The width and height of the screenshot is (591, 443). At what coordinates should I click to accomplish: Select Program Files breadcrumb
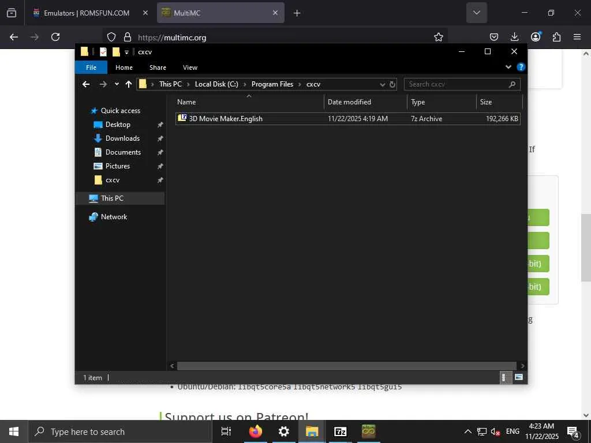[x=272, y=84]
